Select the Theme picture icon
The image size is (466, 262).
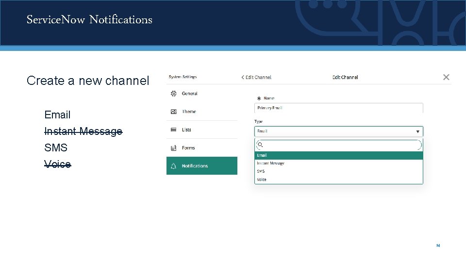tap(174, 112)
